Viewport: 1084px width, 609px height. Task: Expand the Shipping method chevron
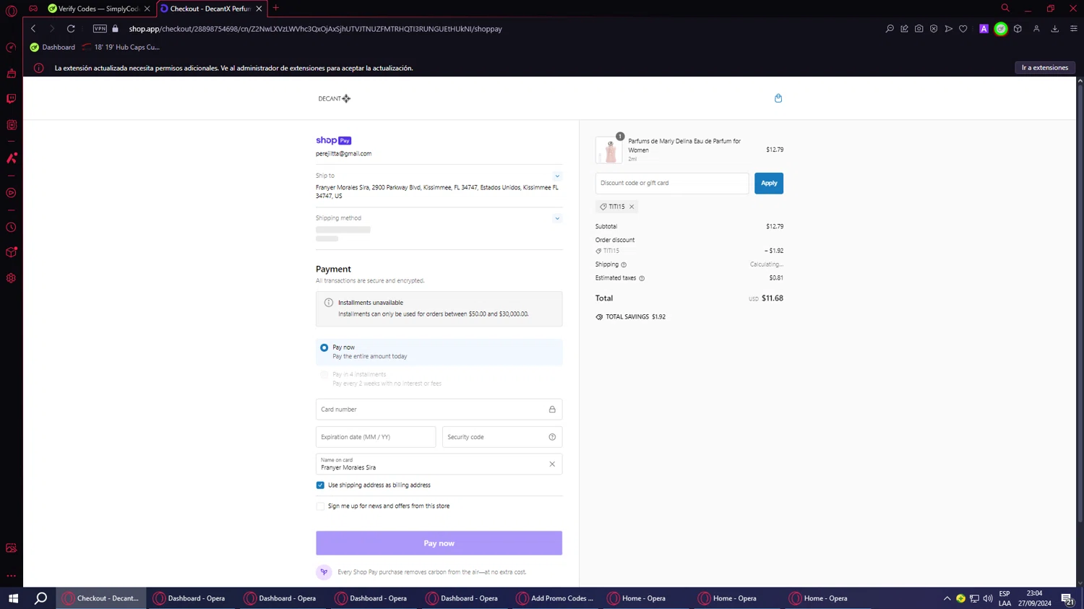[556, 218]
